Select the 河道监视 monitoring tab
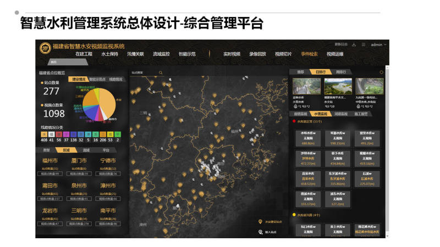This screenshot has width=440, height=247. pos(340,114)
